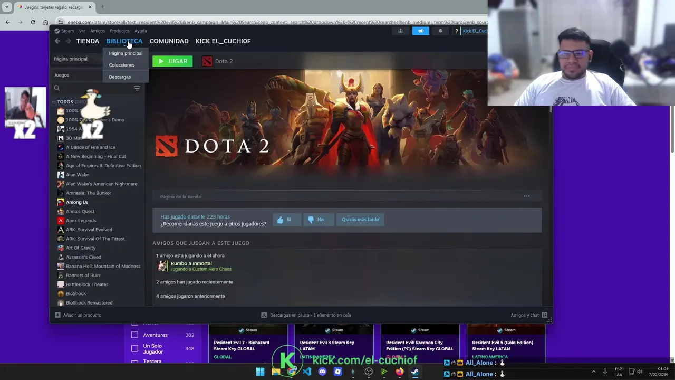
Task: Open the three-dots menu on Dota 2 page
Action: pos(526,196)
